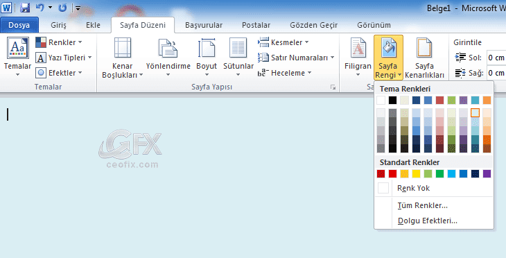
Task: Open the undo history dropdown arrow
Action: coord(50,8)
